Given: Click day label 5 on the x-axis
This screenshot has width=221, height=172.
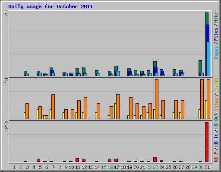Looking at the screenshot, I should point(40,167).
